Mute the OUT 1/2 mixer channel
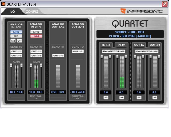The image size is (171, 137). [x=139, y=97]
